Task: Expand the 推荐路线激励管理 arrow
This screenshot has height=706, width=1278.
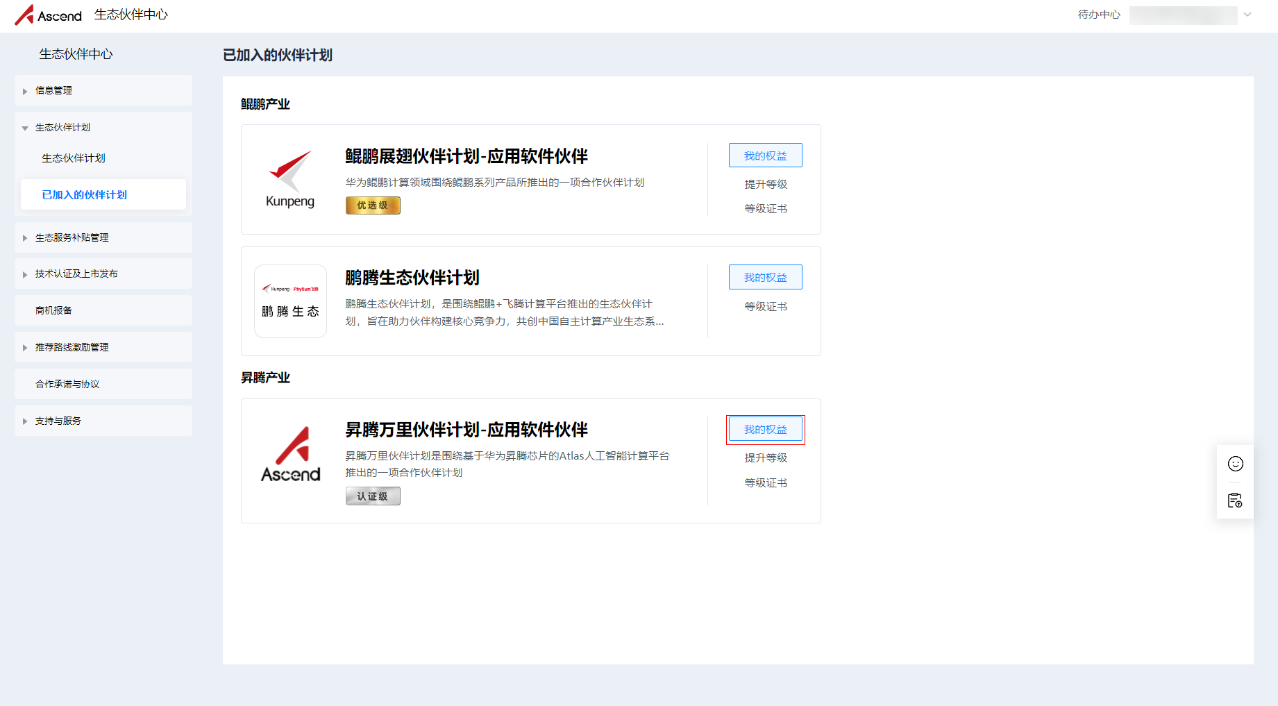Action: click(25, 348)
